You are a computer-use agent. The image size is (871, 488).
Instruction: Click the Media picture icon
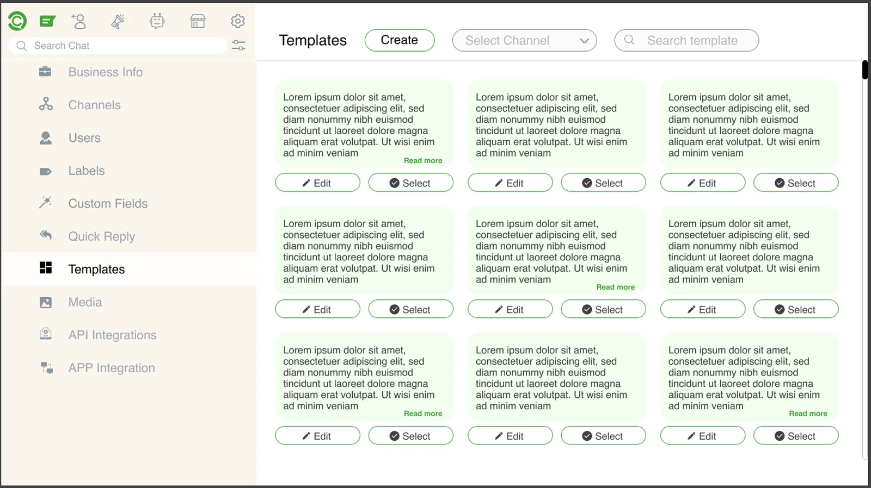(46, 303)
